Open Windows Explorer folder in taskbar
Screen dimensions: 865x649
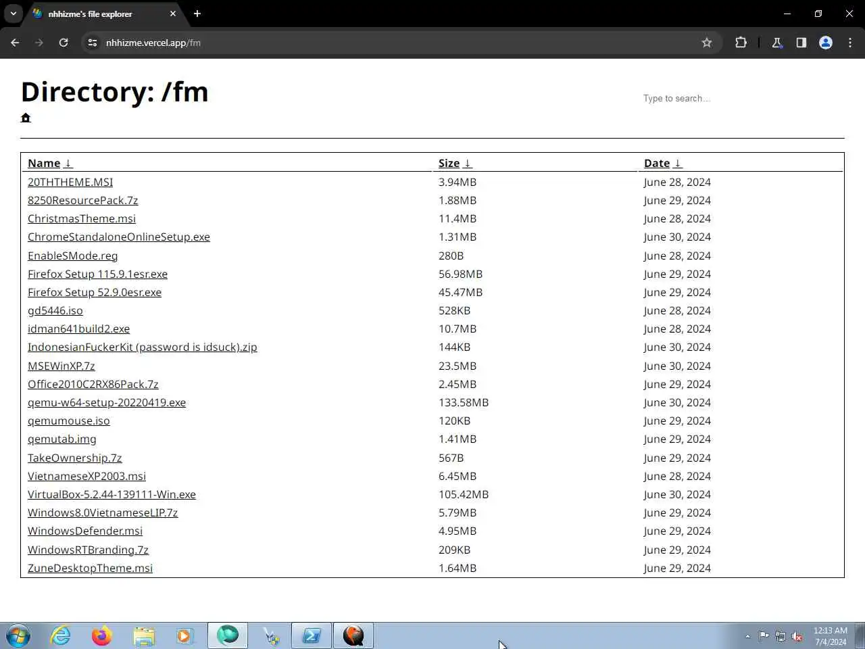coord(144,635)
